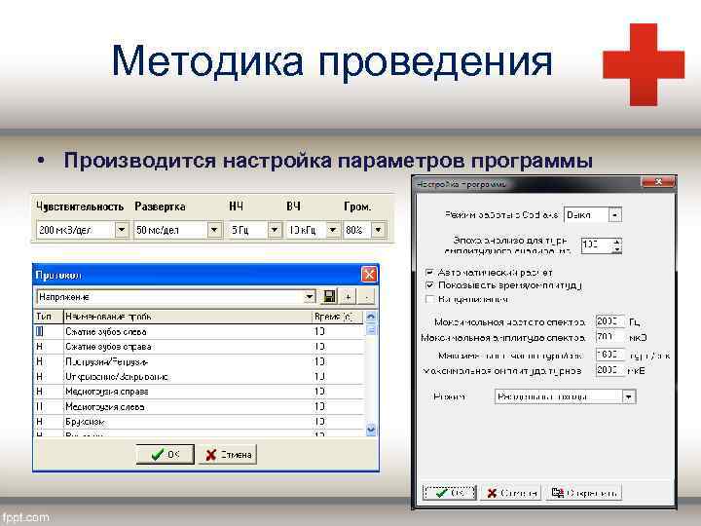Open the Развертка dropdown showing 50 мс/дел
Image resolution: width=701 pixels, height=526 pixels.
[x=214, y=230]
